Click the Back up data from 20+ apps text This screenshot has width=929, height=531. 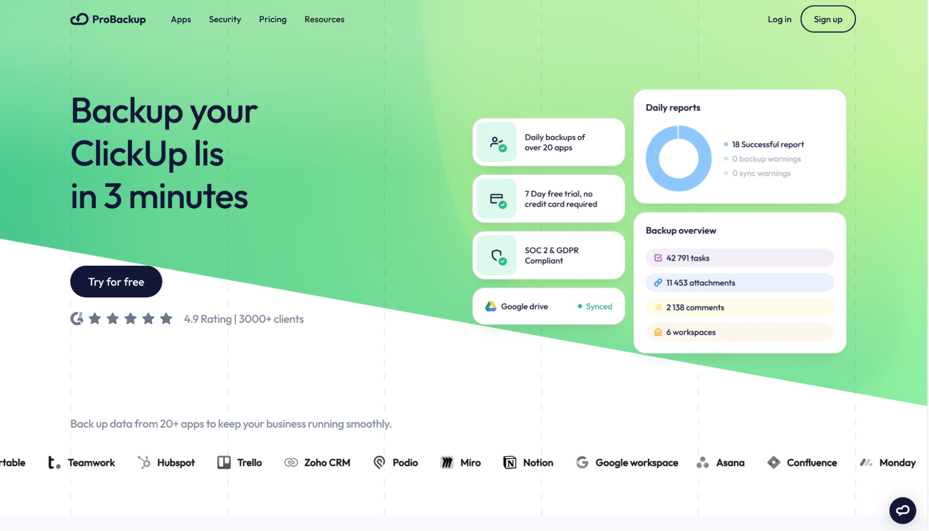pos(231,424)
